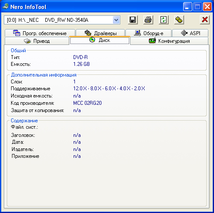
Task: Go to the ASPI tab
Action: point(190,33)
